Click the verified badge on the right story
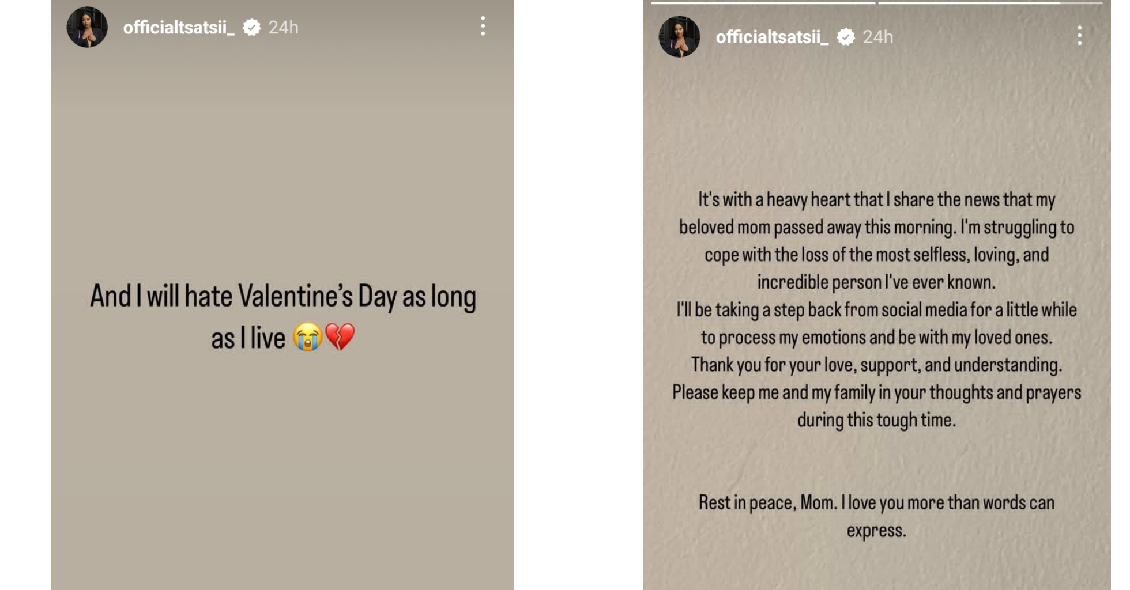Viewport: 1130px width, 590px height. pyautogui.click(x=846, y=37)
